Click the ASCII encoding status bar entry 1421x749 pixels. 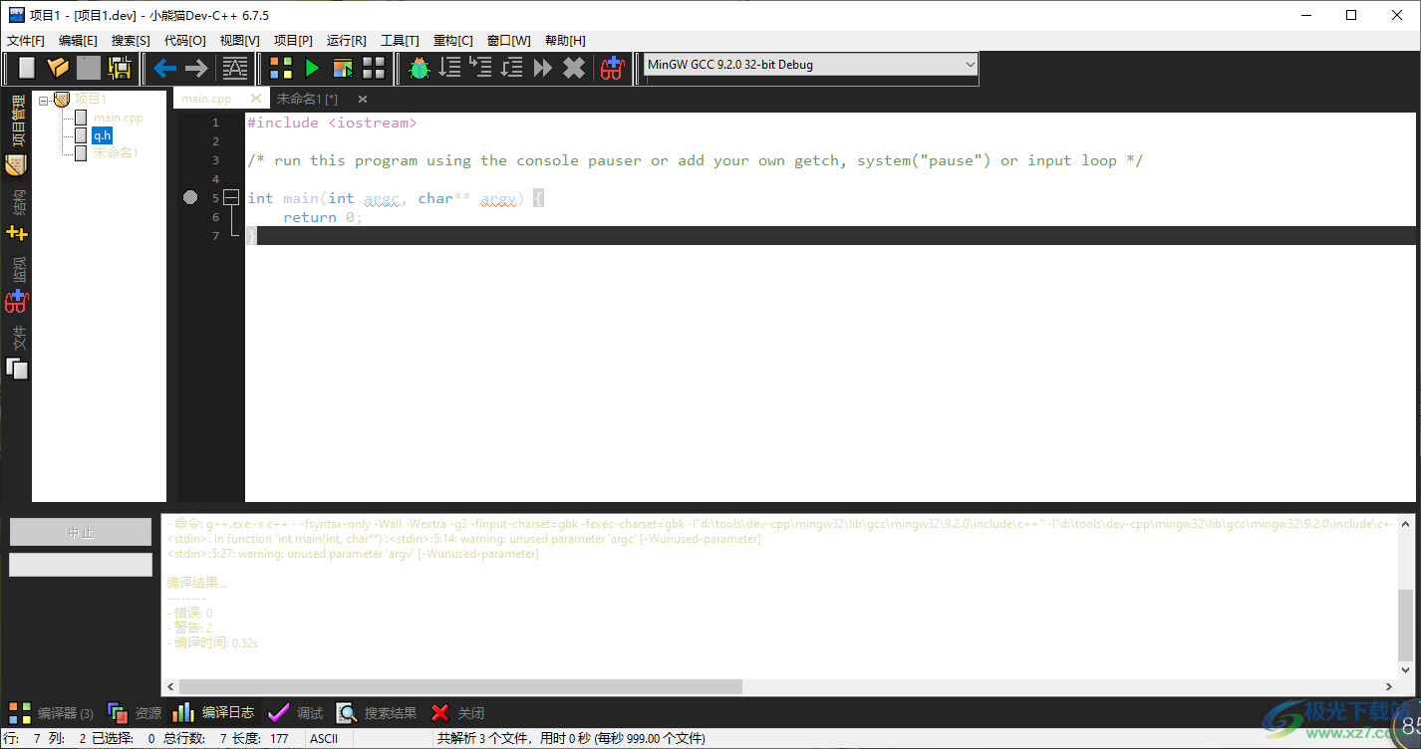click(x=324, y=738)
